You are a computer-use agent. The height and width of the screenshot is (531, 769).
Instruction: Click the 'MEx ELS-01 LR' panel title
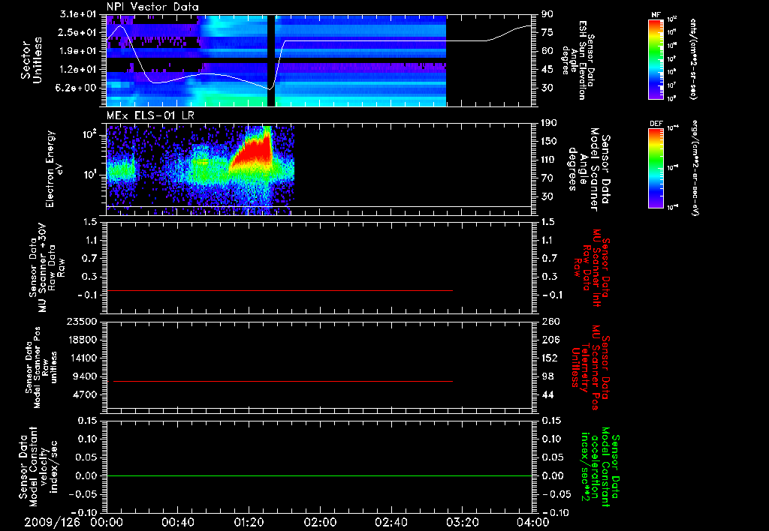(150, 116)
